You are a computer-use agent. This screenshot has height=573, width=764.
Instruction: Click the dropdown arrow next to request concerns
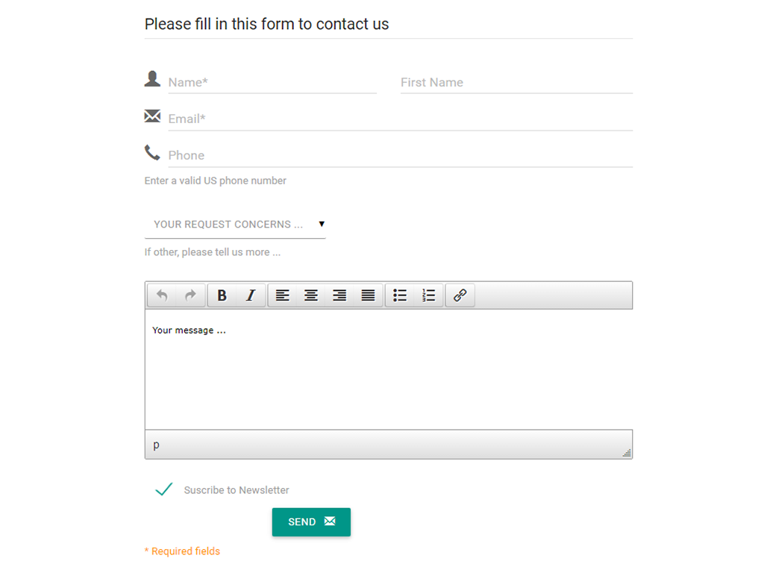(322, 224)
